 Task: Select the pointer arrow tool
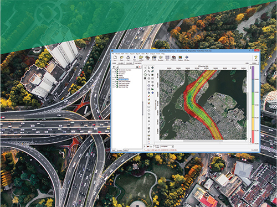[x=149, y=68]
